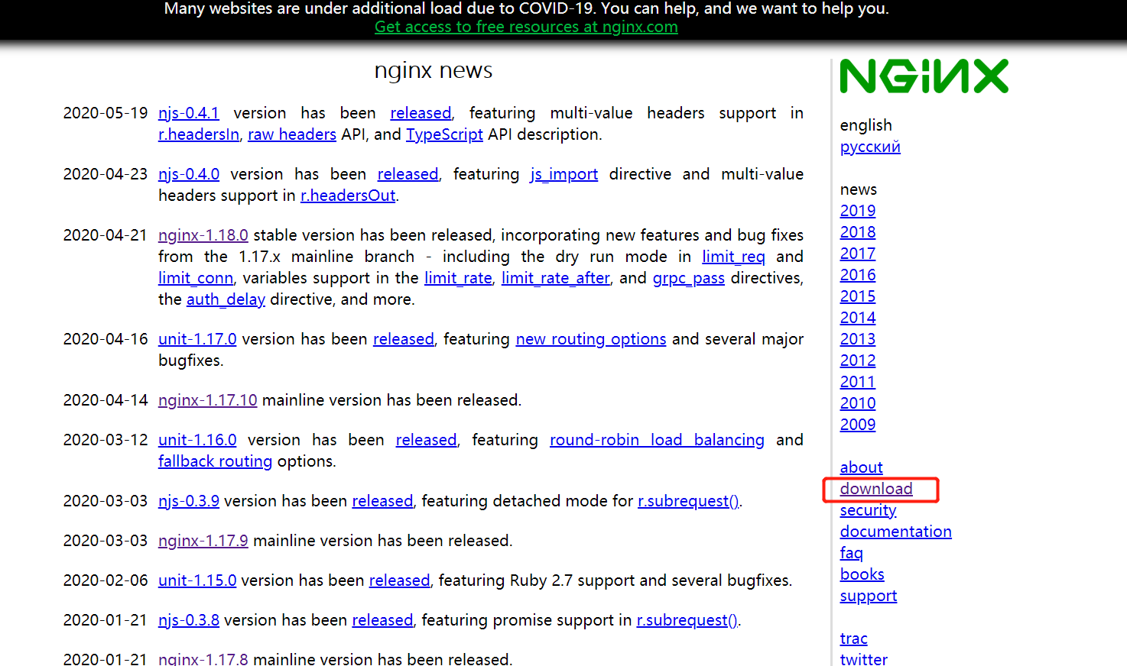Image resolution: width=1127 pixels, height=666 pixels.
Task: Open the grpc_pass link
Action: [x=689, y=278]
